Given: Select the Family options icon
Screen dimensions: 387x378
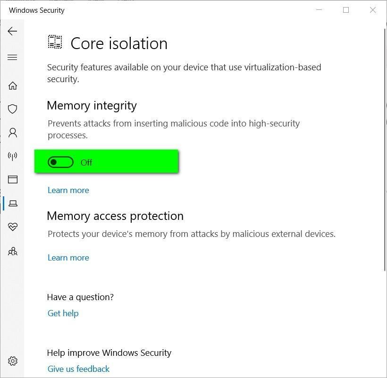Looking at the screenshot, I should point(12,251).
